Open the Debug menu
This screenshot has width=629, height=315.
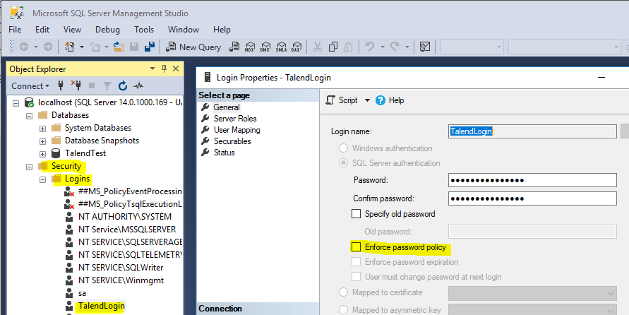click(107, 30)
